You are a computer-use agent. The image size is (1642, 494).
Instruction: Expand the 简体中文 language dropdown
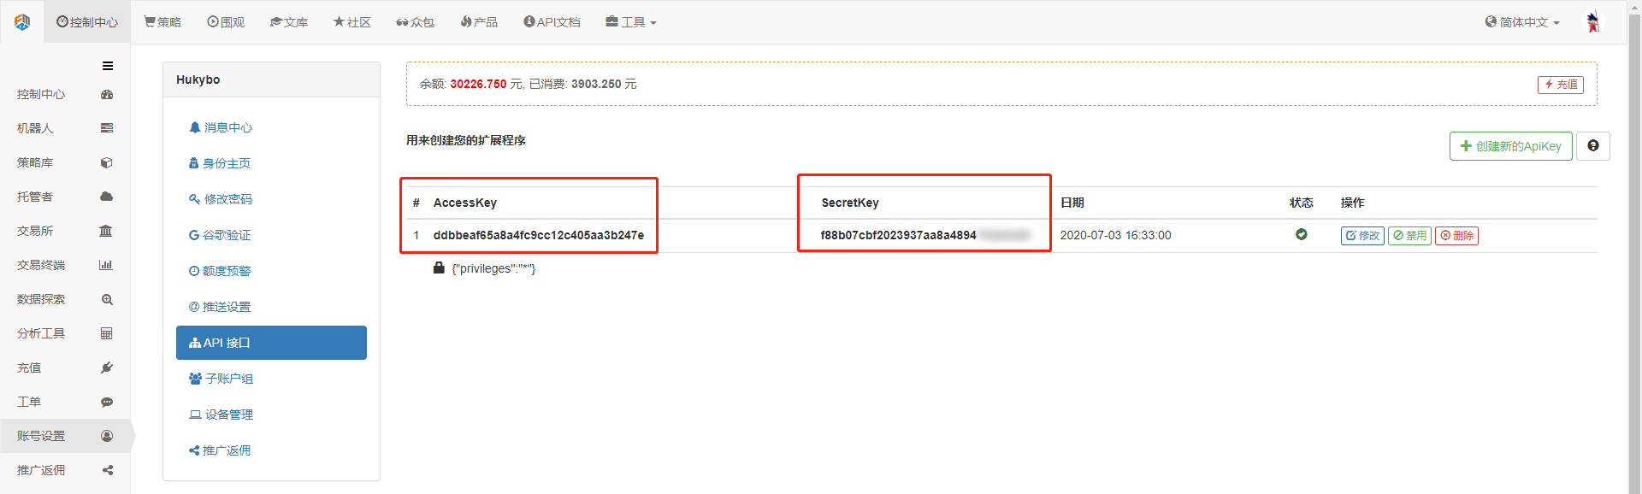point(1522,22)
